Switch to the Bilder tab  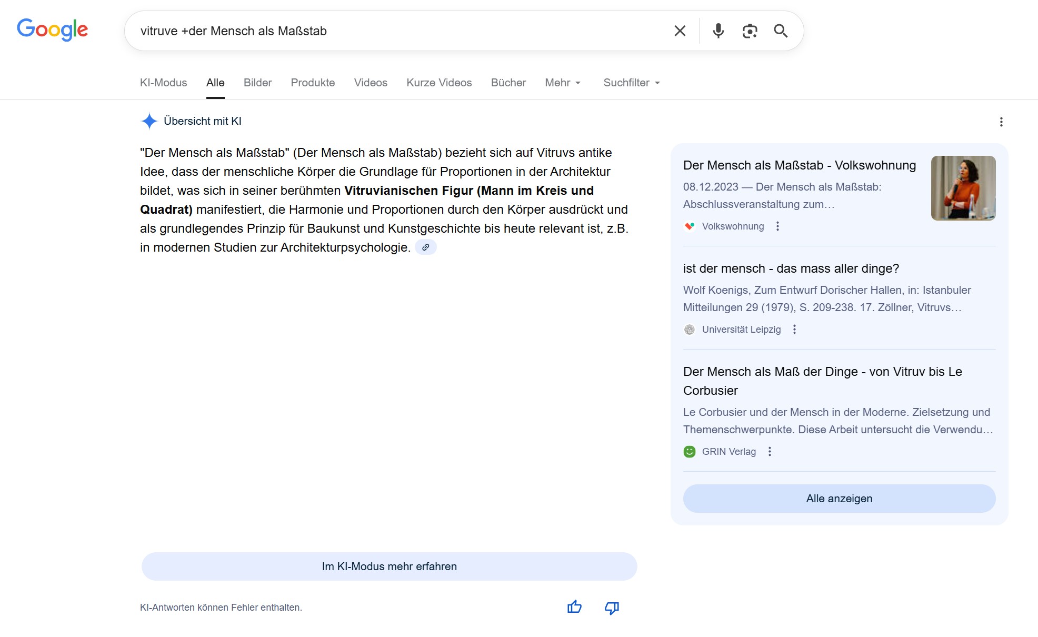coord(257,83)
